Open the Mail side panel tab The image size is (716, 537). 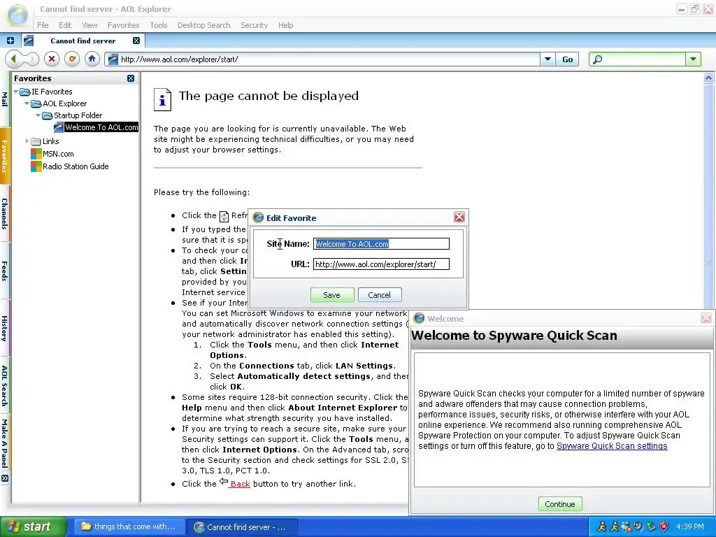pyautogui.click(x=4, y=99)
